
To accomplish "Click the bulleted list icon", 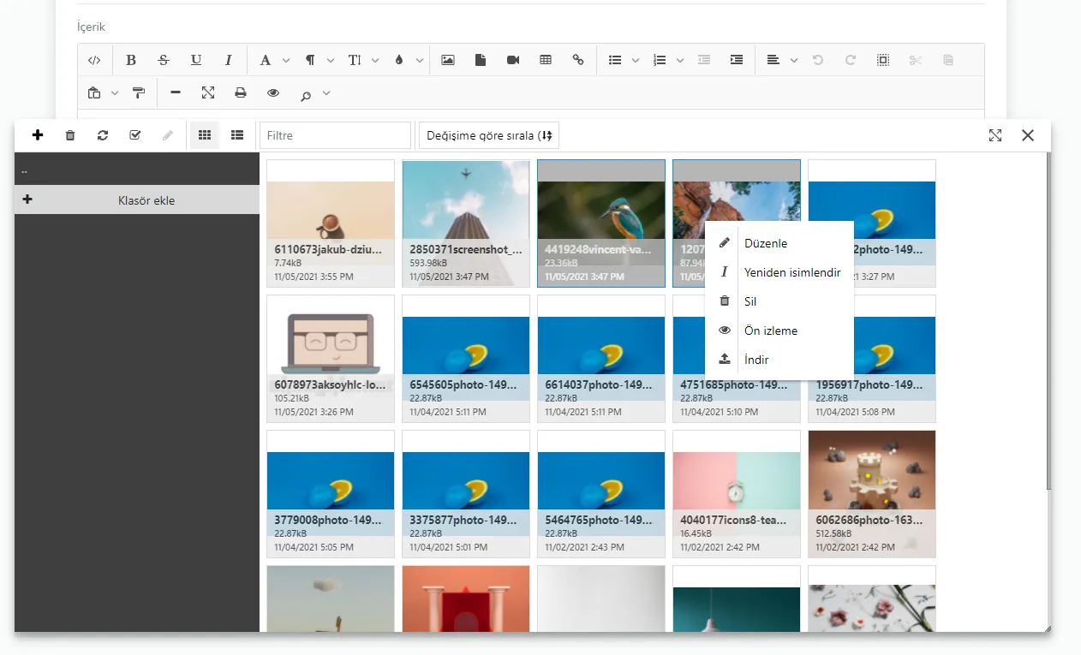I will pos(615,60).
